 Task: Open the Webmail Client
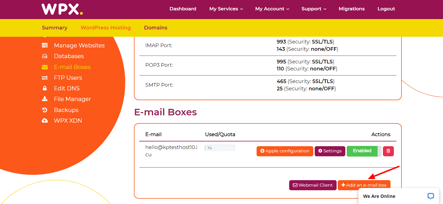coord(313,185)
